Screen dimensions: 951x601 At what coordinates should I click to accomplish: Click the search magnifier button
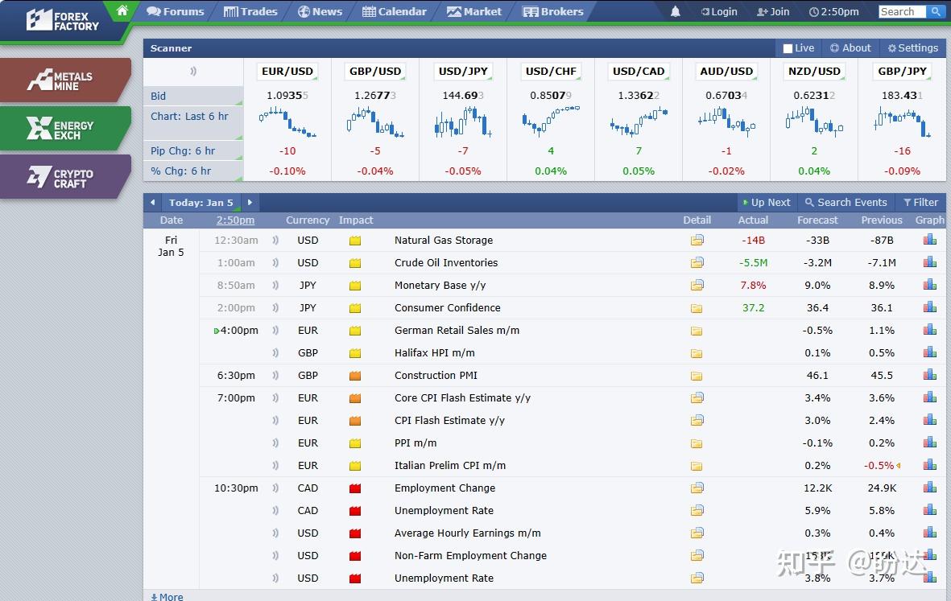[935, 11]
